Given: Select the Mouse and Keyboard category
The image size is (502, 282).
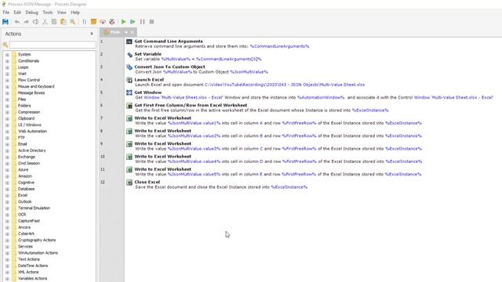Looking at the screenshot, I should click(36, 86).
